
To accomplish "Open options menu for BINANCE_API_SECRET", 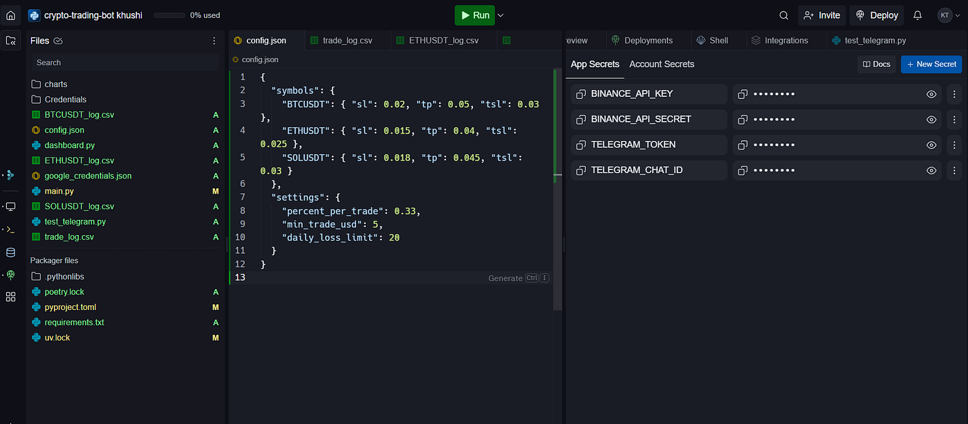I will [x=954, y=120].
